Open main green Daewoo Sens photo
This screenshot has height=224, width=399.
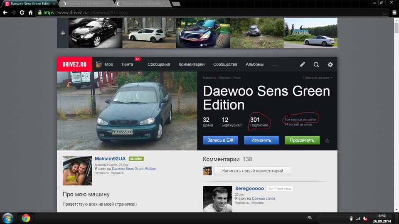click(x=127, y=111)
